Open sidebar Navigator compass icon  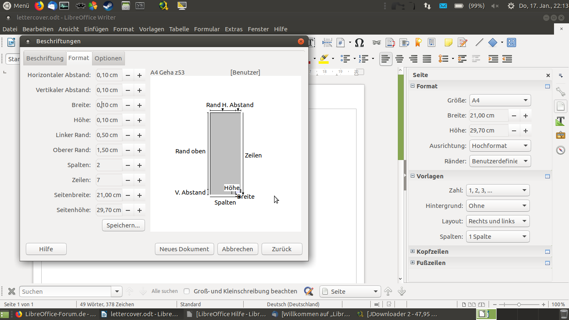coord(561,150)
